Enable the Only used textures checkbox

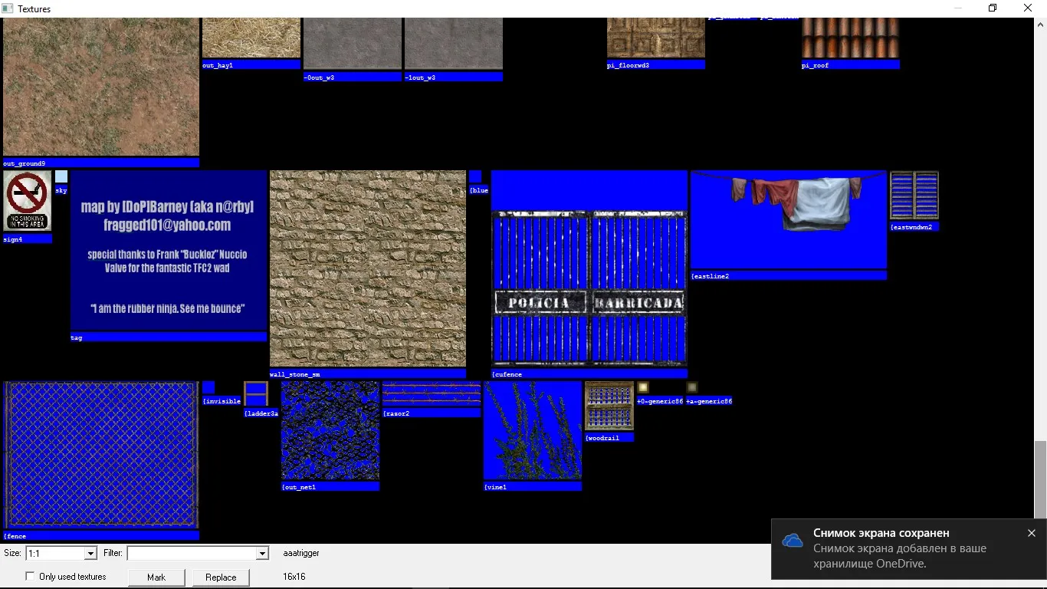tap(31, 577)
